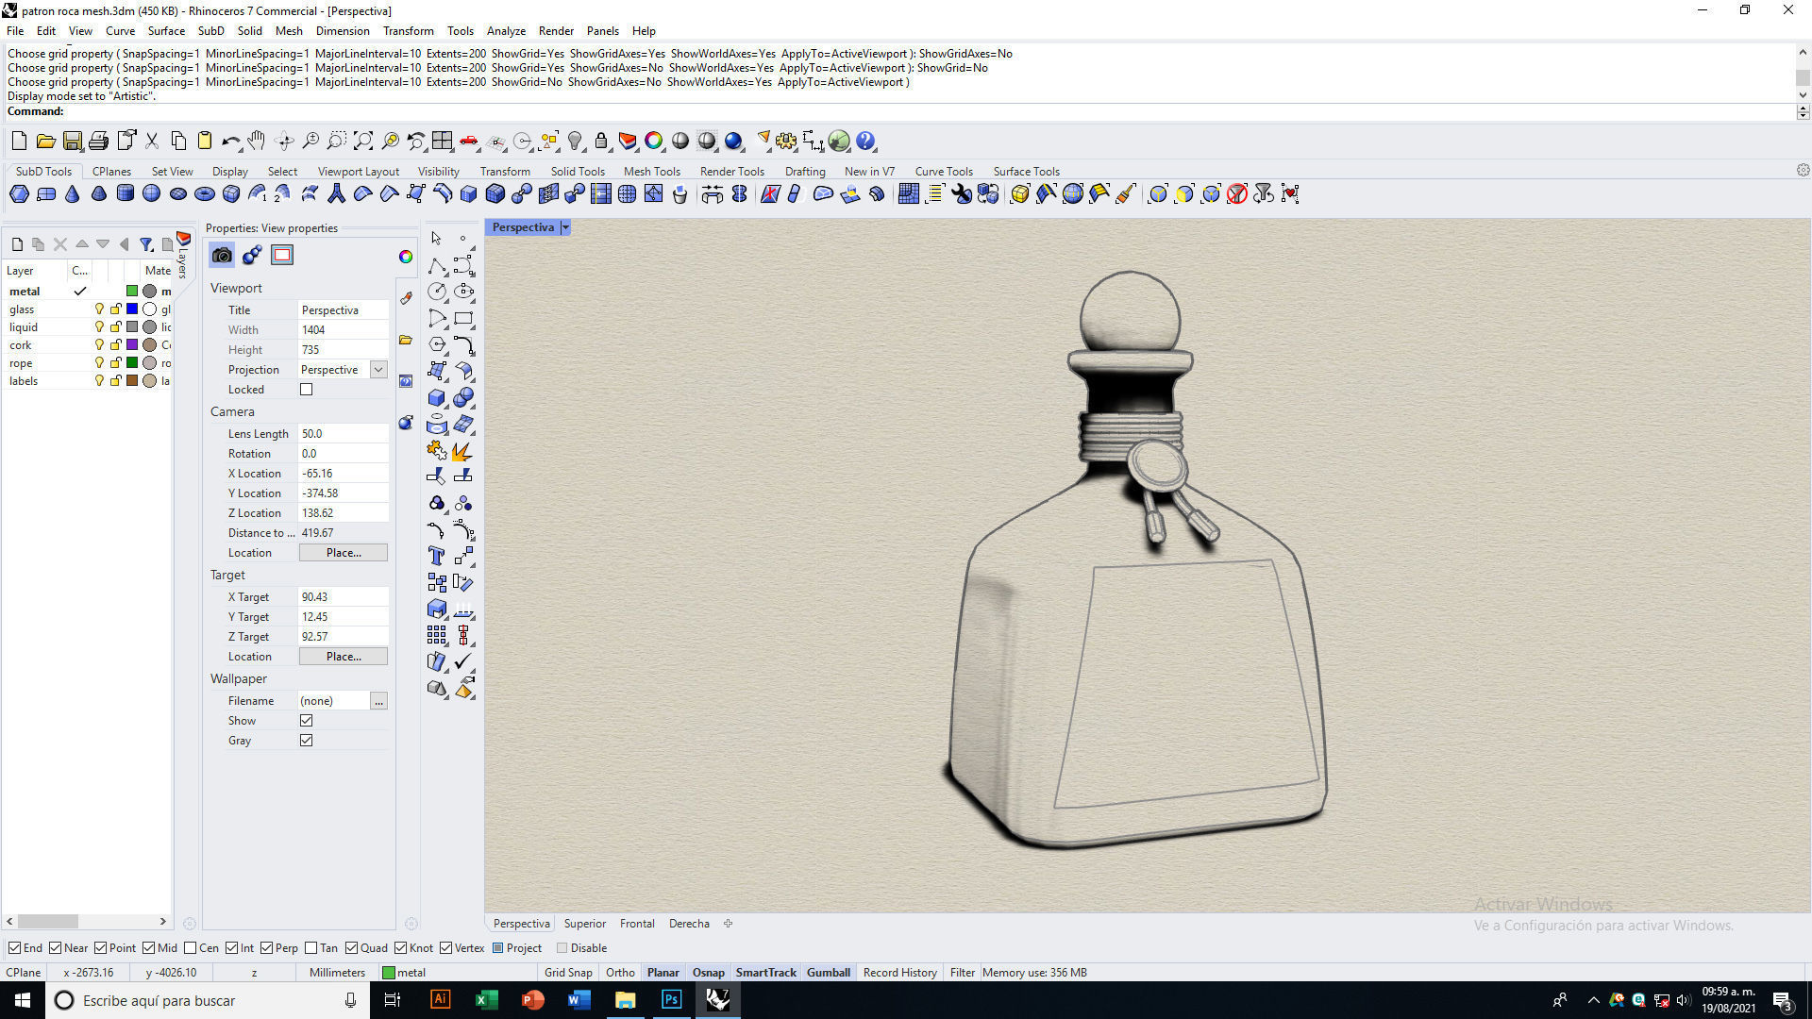This screenshot has height=1019, width=1812.
Task: Switch to the Mesh Tools toolbar tab
Action: (x=651, y=172)
